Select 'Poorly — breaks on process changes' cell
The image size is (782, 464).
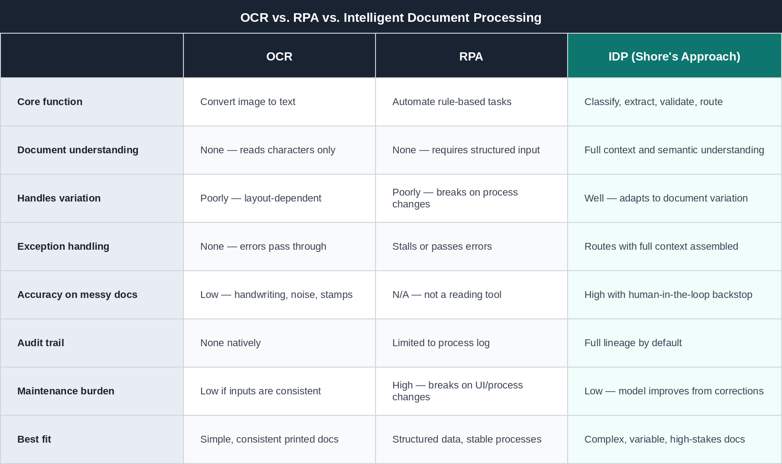471,198
